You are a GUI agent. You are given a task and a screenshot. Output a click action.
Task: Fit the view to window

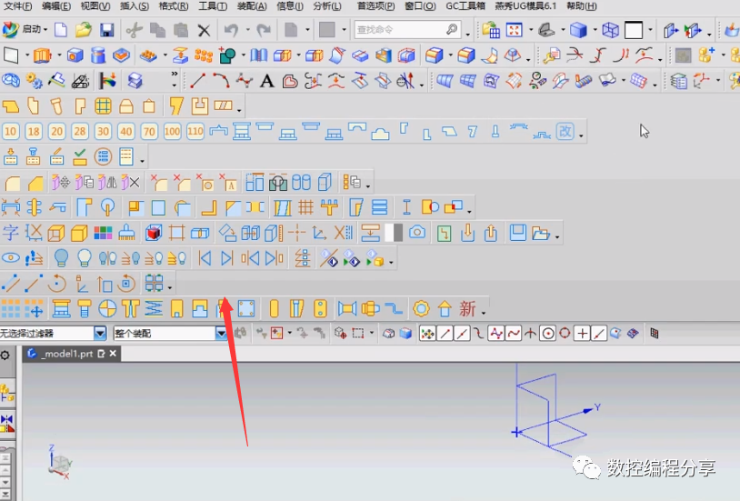(x=514, y=31)
